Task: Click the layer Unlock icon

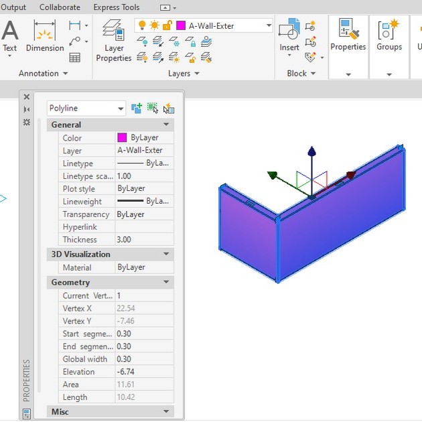Action: point(190,58)
